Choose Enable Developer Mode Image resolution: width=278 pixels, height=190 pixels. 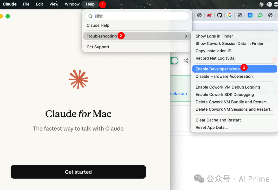pyautogui.click(x=234, y=69)
